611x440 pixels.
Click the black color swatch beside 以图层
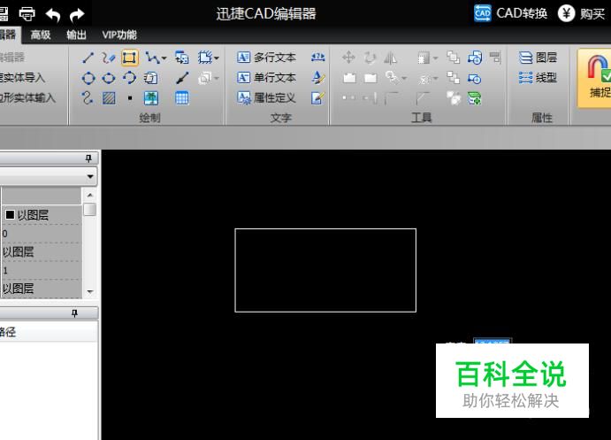(x=10, y=214)
